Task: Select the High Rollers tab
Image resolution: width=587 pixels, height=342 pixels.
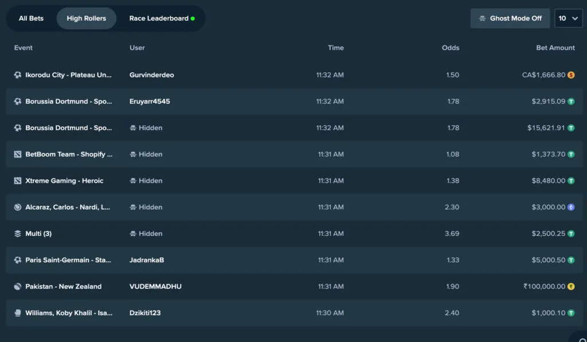Action: [87, 18]
